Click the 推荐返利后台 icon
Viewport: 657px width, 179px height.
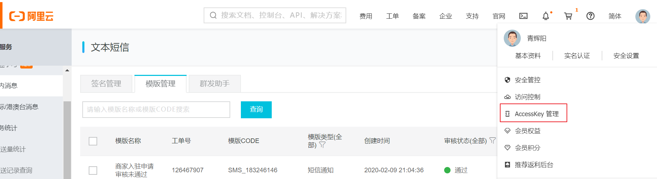pyautogui.click(x=507, y=165)
